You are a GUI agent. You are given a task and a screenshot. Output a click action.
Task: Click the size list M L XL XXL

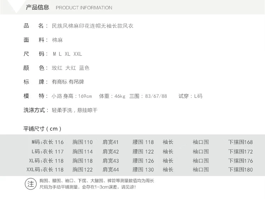tap(67, 54)
